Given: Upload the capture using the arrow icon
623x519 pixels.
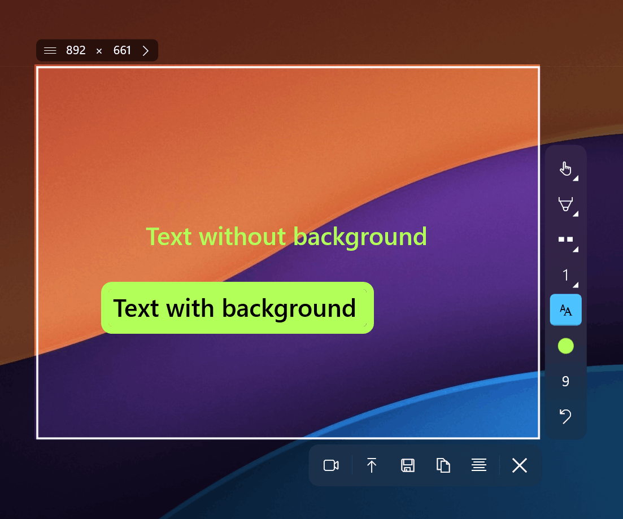Looking at the screenshot, I should click(372, 465).
